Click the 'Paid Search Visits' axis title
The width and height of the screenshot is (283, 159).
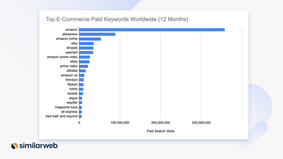click(160, 131)
